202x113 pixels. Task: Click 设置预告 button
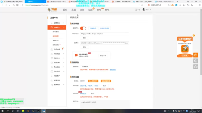click(85, 67)
